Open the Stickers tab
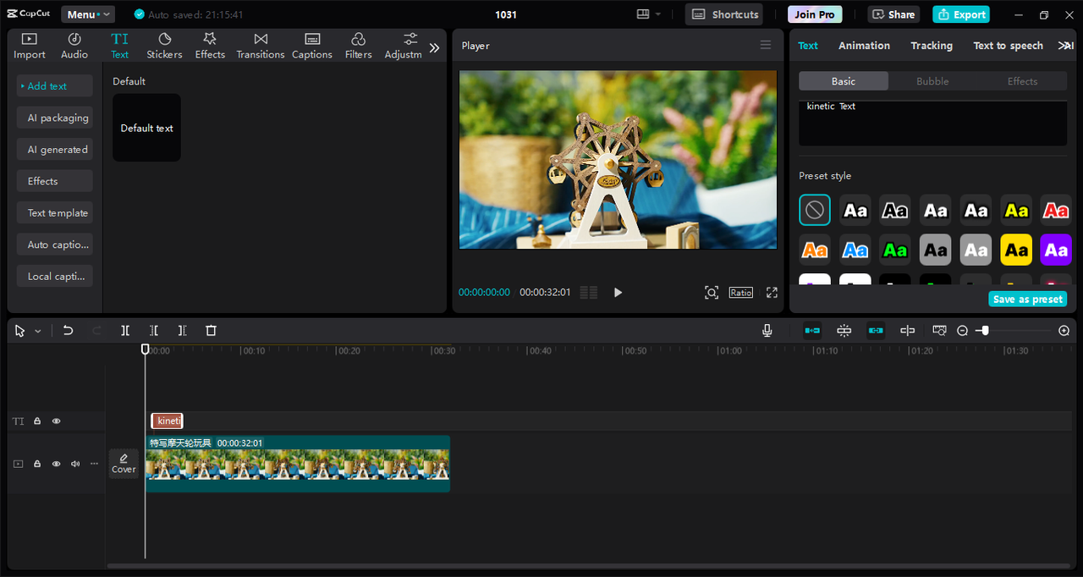The image size is (1083, 577). pos(164,46)
